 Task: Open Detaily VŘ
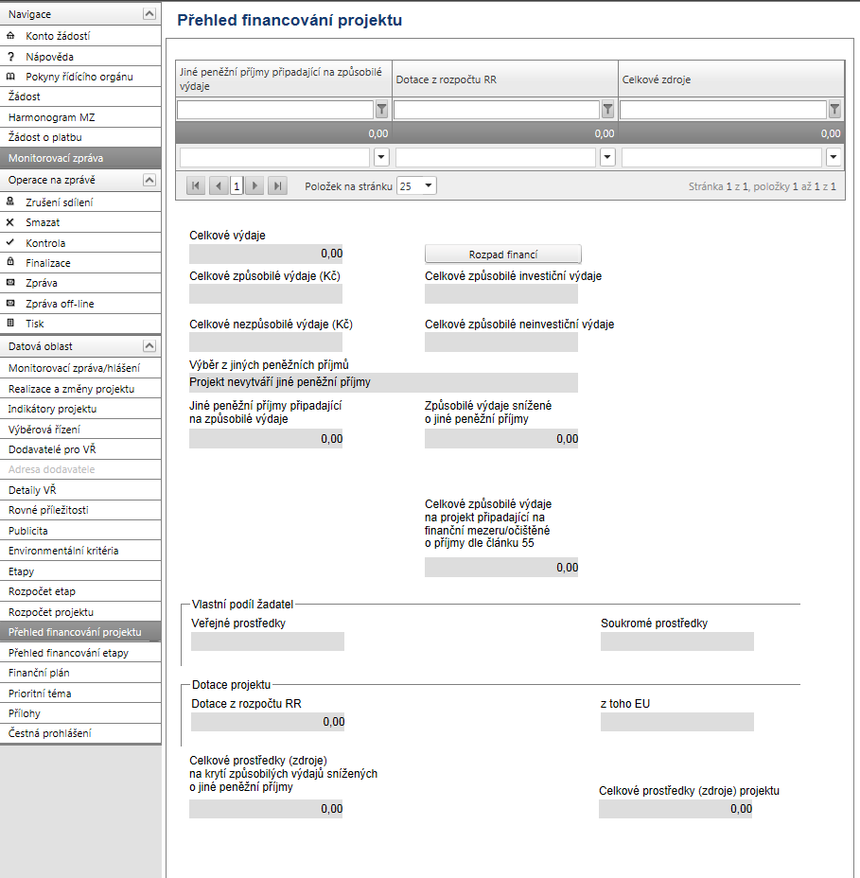click(x=80, y=490)
